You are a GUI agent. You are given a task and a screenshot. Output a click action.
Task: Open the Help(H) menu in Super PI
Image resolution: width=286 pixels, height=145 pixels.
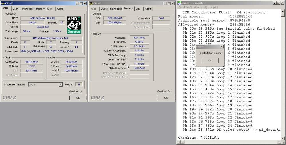coord(214,7)
